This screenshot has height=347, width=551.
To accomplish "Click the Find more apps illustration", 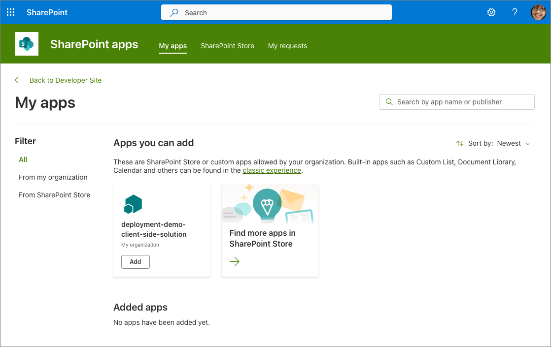I will (x=270, y=204).
